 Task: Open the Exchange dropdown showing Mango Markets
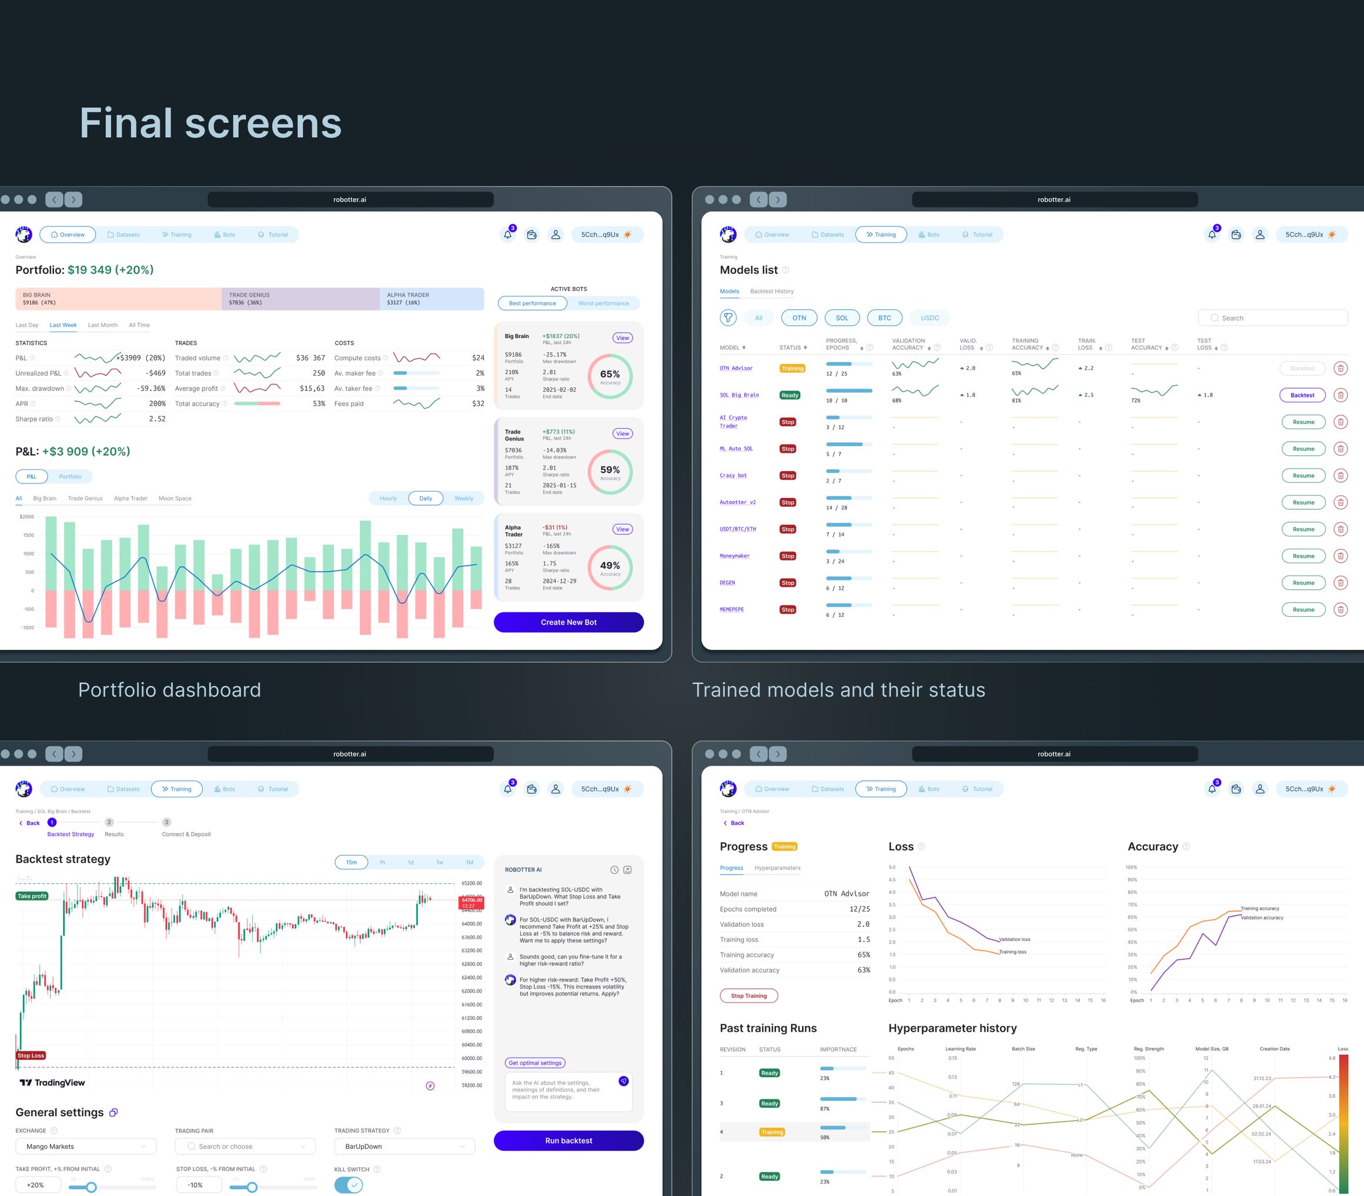tap(85, 1146)
